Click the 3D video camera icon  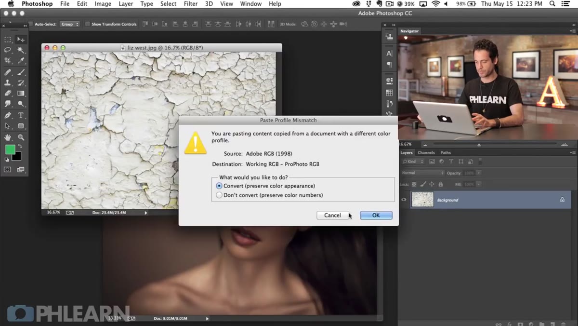(343, 24)
